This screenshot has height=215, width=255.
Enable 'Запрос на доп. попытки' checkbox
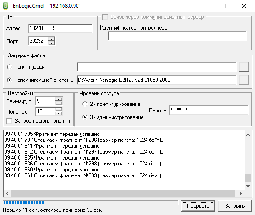[9, 121]
